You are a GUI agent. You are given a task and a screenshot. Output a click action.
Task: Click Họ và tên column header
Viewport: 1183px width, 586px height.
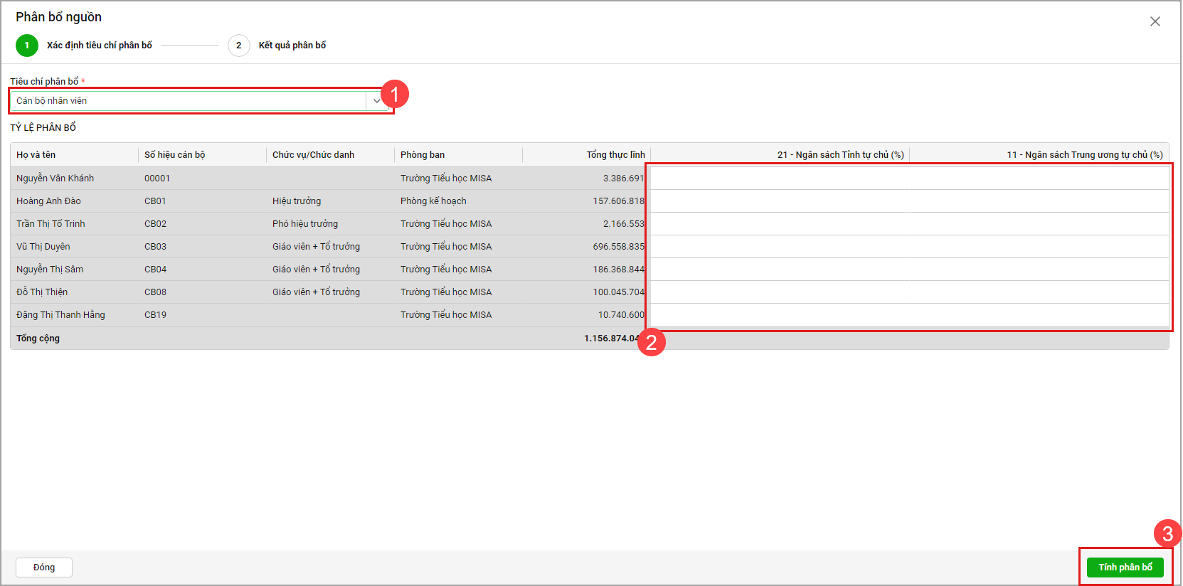(36, 155)
